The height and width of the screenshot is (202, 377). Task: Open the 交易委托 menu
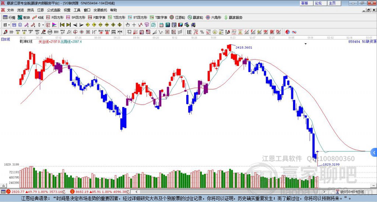(100, 10)
